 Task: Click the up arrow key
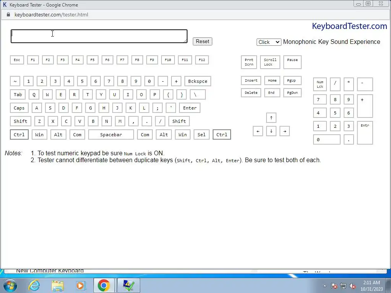(x=271, y=118)
